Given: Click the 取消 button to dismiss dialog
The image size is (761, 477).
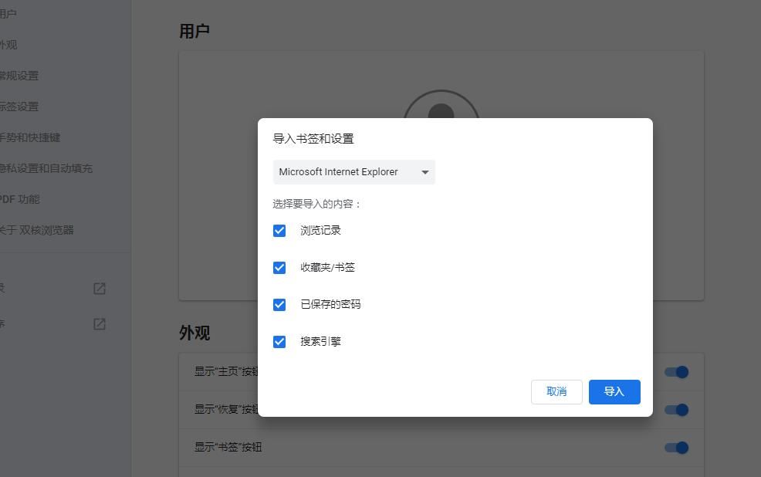Looking at the screenshot, I should point(556,392).
